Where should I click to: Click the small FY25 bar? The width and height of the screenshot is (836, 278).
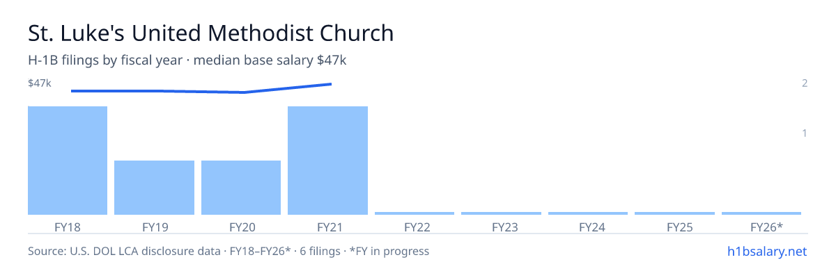click(x=674, y=213)
